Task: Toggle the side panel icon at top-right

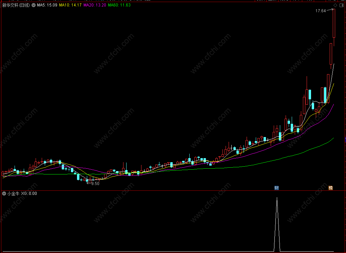Action: 341,5
